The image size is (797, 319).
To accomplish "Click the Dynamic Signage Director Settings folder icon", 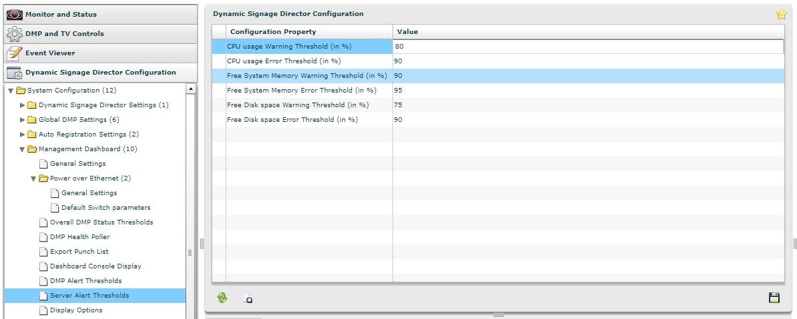I will (x=32, y=105).
